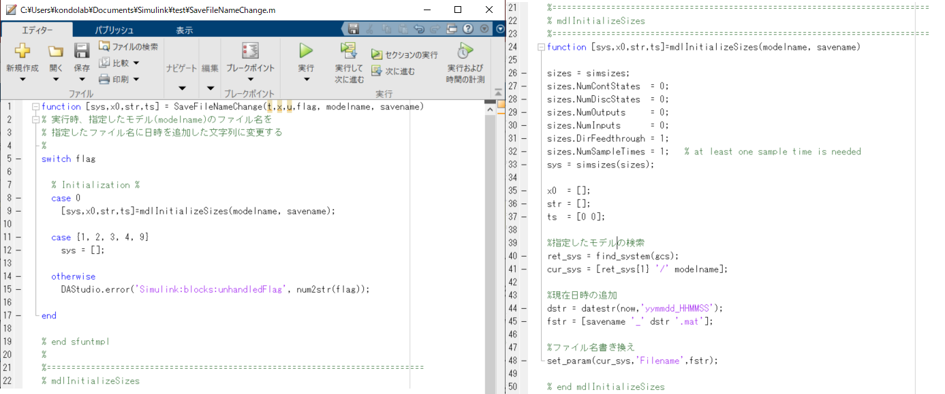
Task: Click 'sizes = simsizes;' on line 26
Action: (589, 73)
